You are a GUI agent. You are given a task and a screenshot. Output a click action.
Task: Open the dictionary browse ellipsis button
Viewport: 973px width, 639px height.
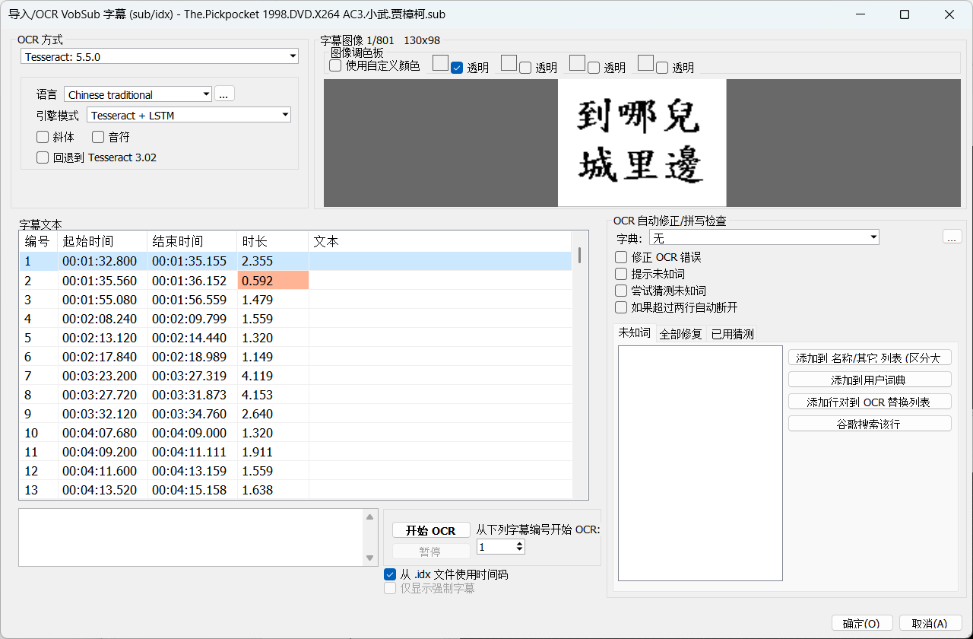[x=952, y=237]
